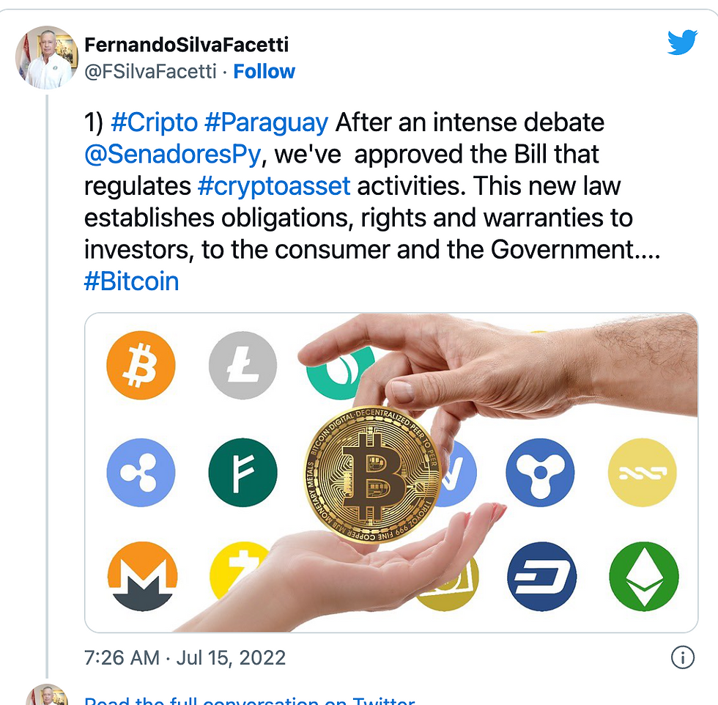Click FernandoSilvaFacetti's profile avatar

pos(47,57)
